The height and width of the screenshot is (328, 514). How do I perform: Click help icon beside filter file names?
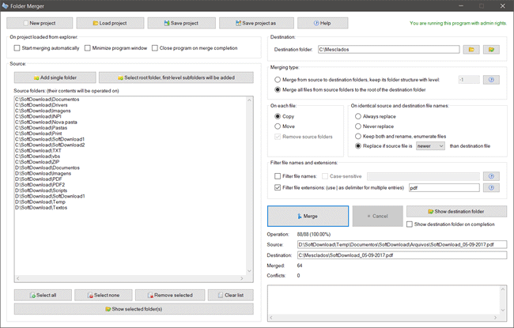point(493,175)
